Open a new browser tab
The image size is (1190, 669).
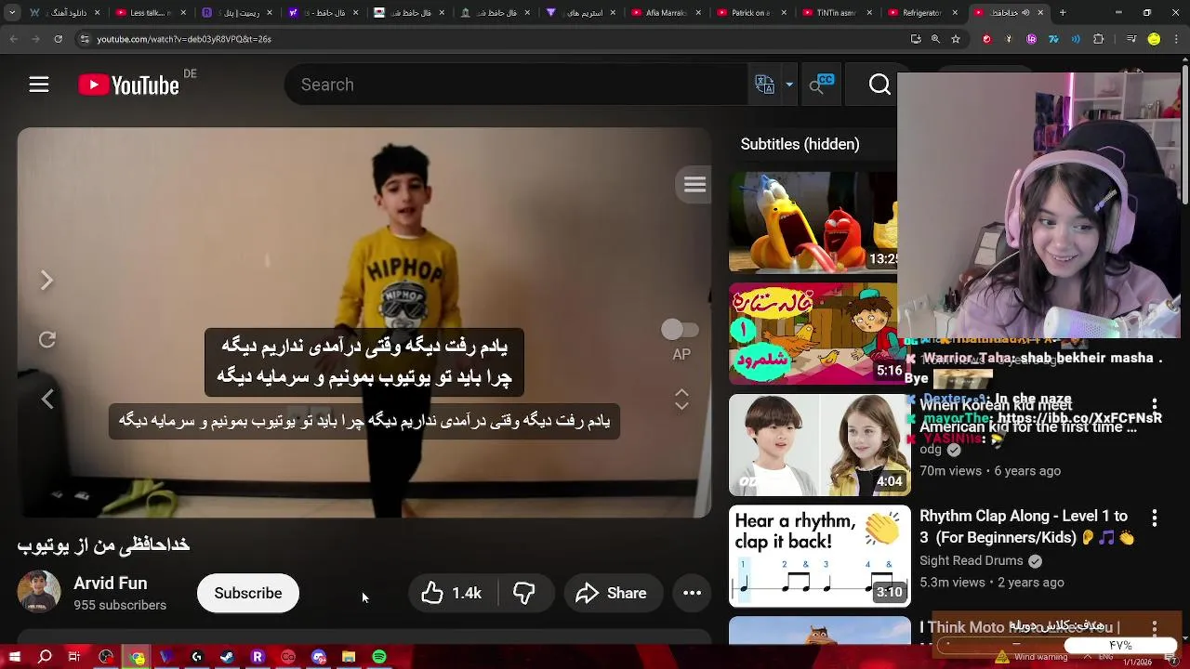[x=1063, y=13]
